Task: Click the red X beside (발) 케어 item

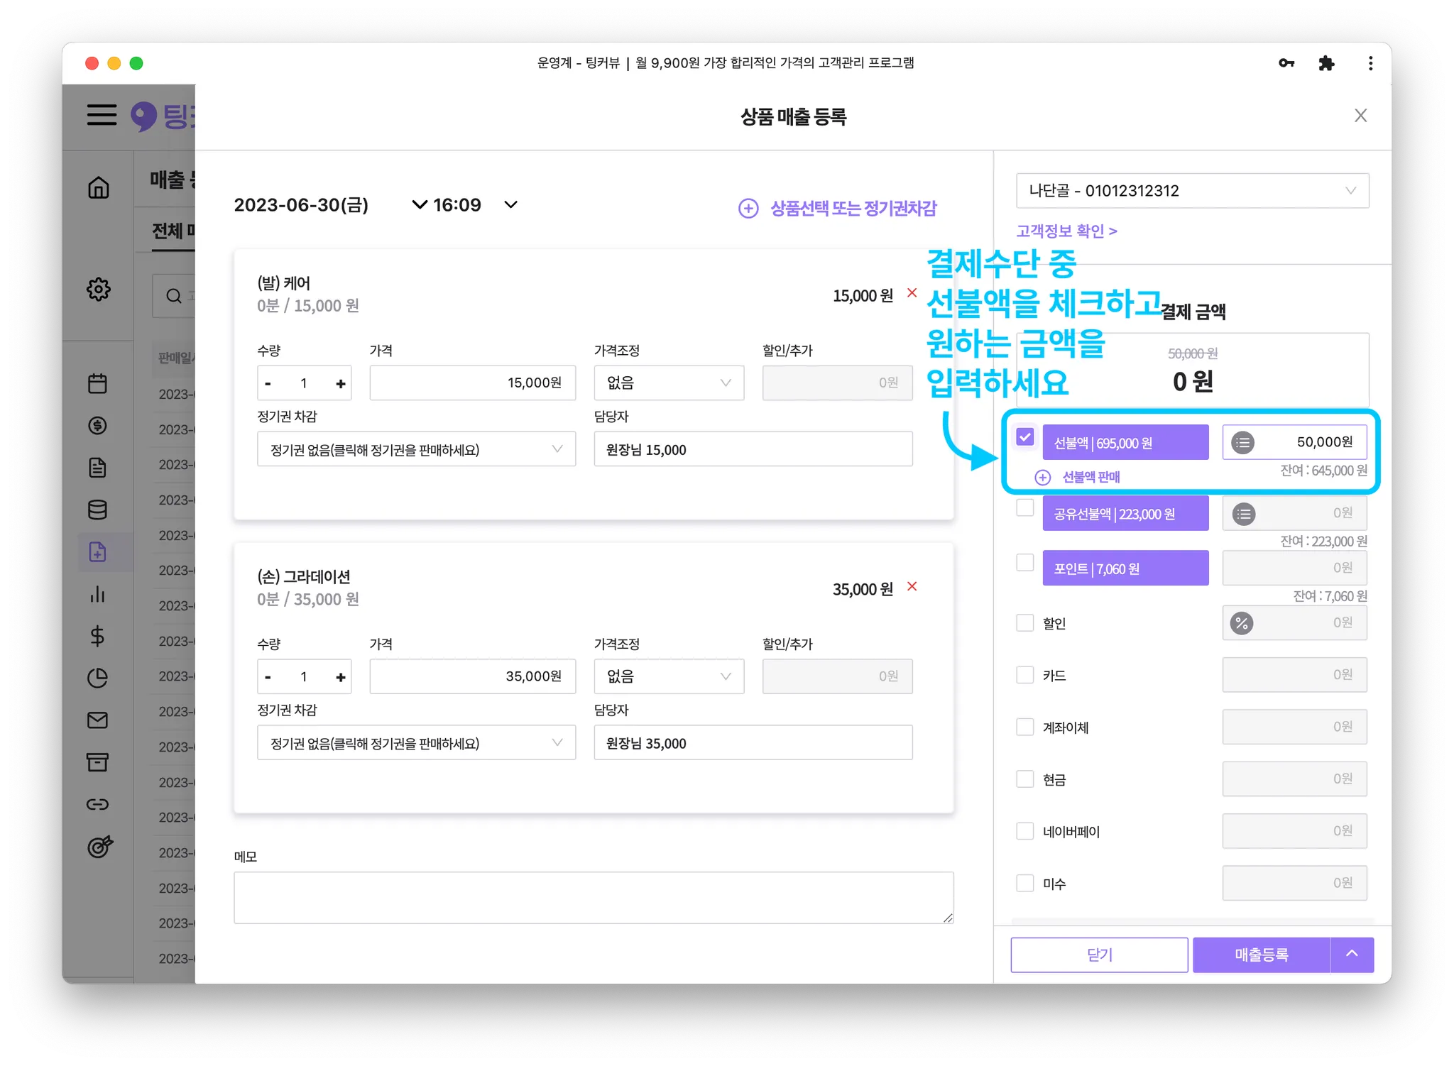Action: [912, 293]
